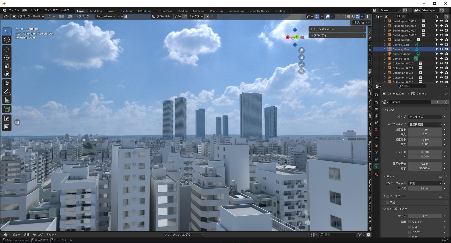Open the Object Data camera properties tab

[377, 166]
